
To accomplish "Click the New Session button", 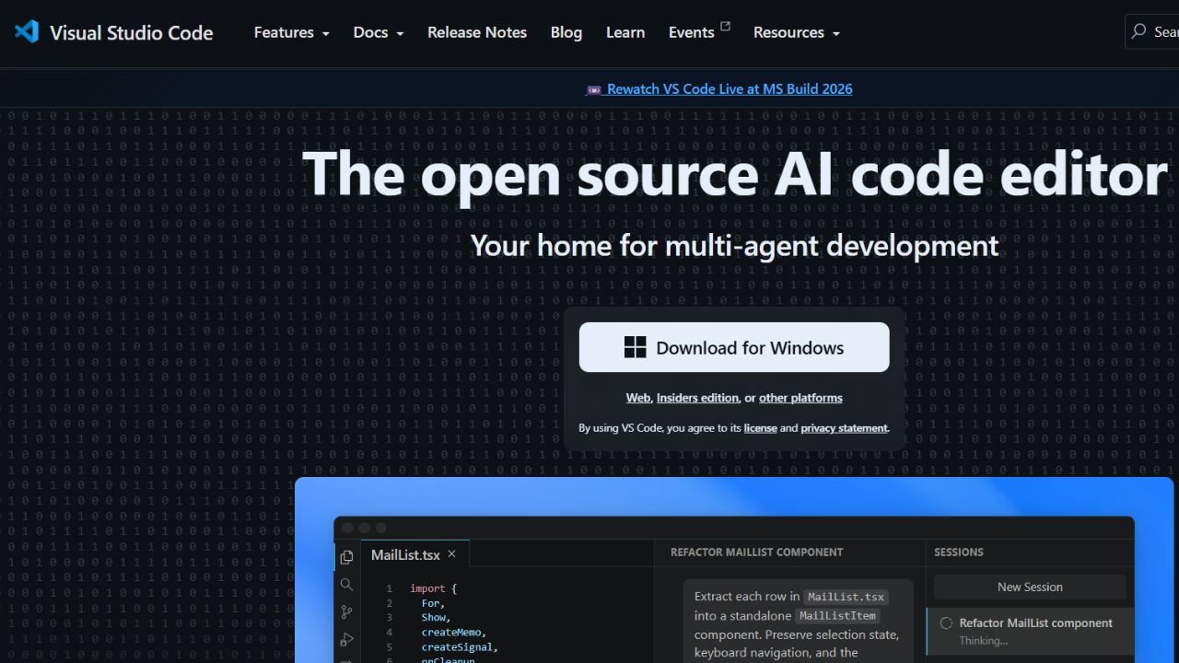I will coord(1030,587).
